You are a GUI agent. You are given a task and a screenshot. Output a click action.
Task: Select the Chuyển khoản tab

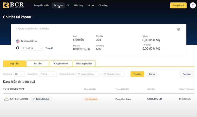click(x=61, y=63)
